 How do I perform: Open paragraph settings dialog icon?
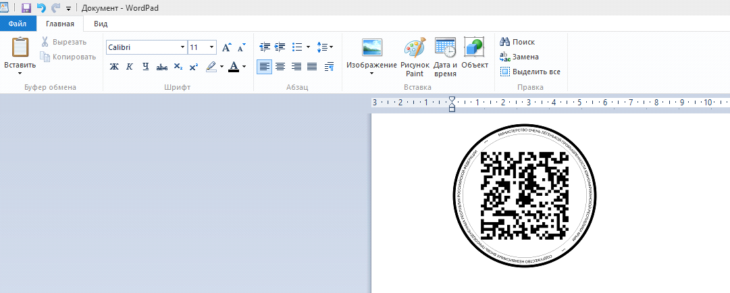tap(329, 67)
